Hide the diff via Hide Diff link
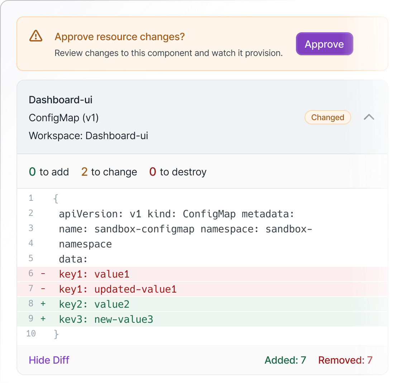The image size is (397, 383). point(49,360)
